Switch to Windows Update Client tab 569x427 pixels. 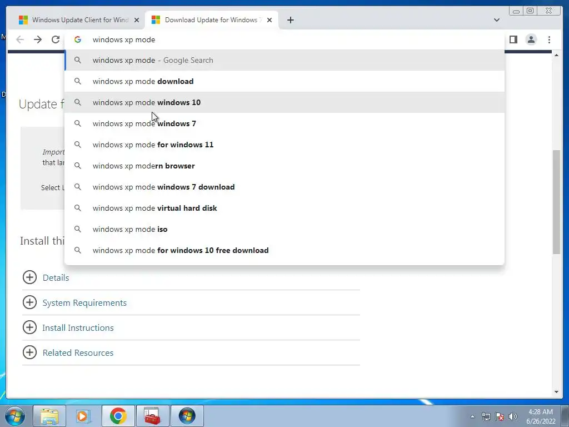[x=78, y=20]
